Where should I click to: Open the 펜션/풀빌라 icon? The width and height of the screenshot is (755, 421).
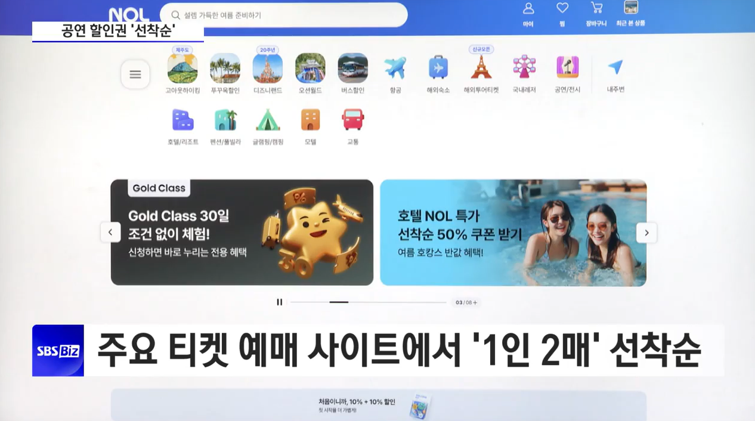(x=225, y=120)
